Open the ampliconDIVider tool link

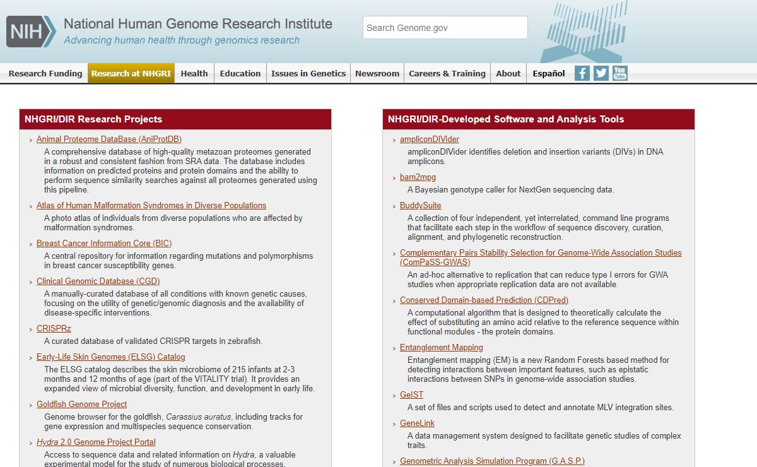tap(430, 139)
